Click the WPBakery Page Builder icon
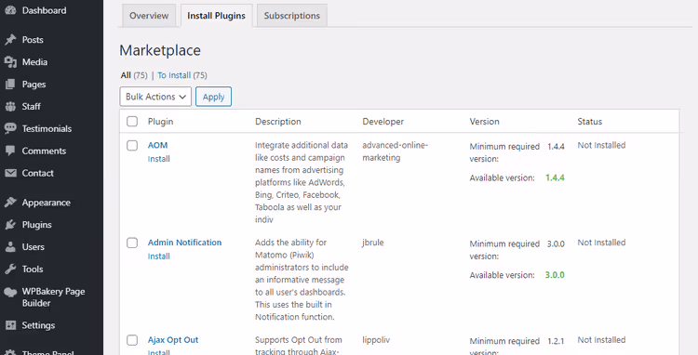This screenshot has width=698, height=355. (x=10, y=292)
